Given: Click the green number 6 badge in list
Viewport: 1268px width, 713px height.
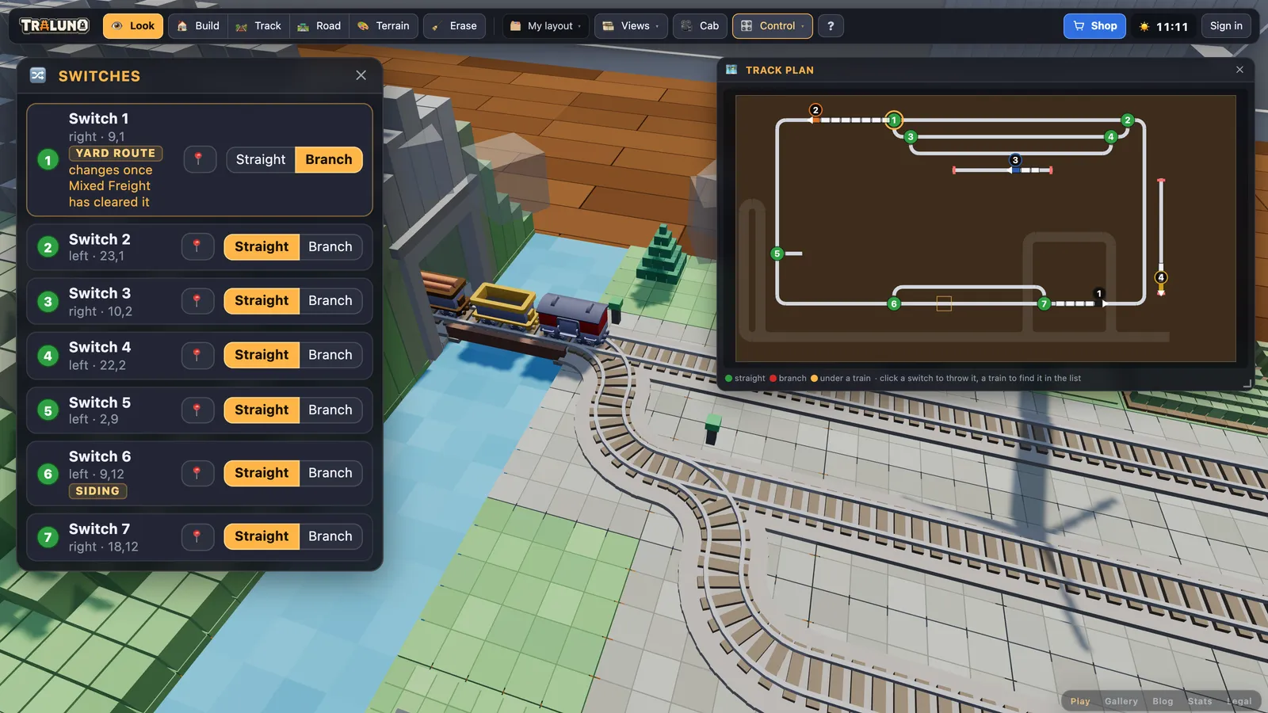Looking at the screenshot, I should pos(48,474).
